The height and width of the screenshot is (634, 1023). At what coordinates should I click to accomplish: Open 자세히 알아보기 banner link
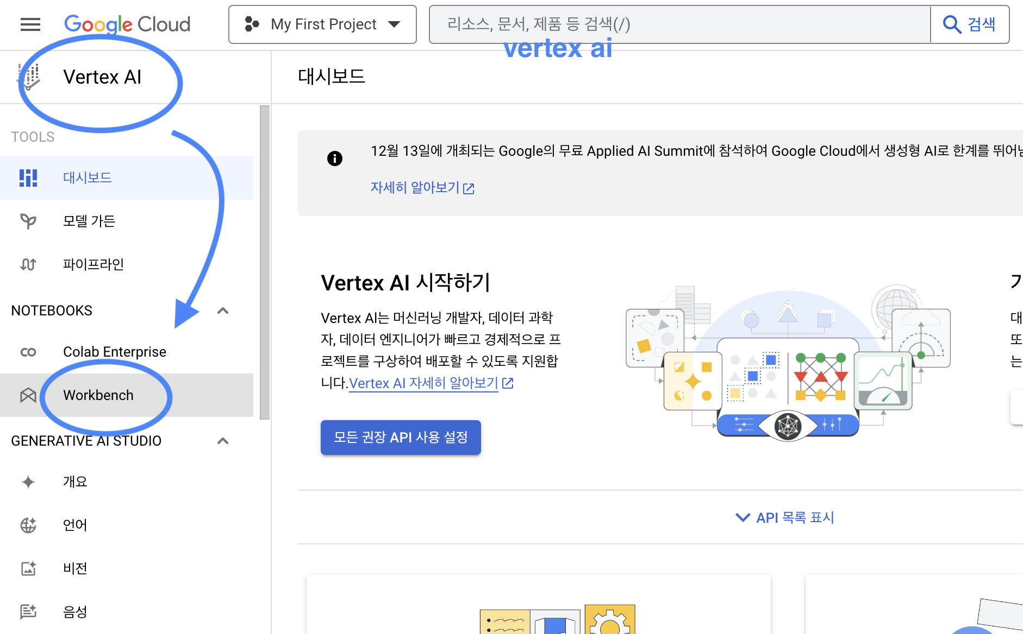pos(422,188)
